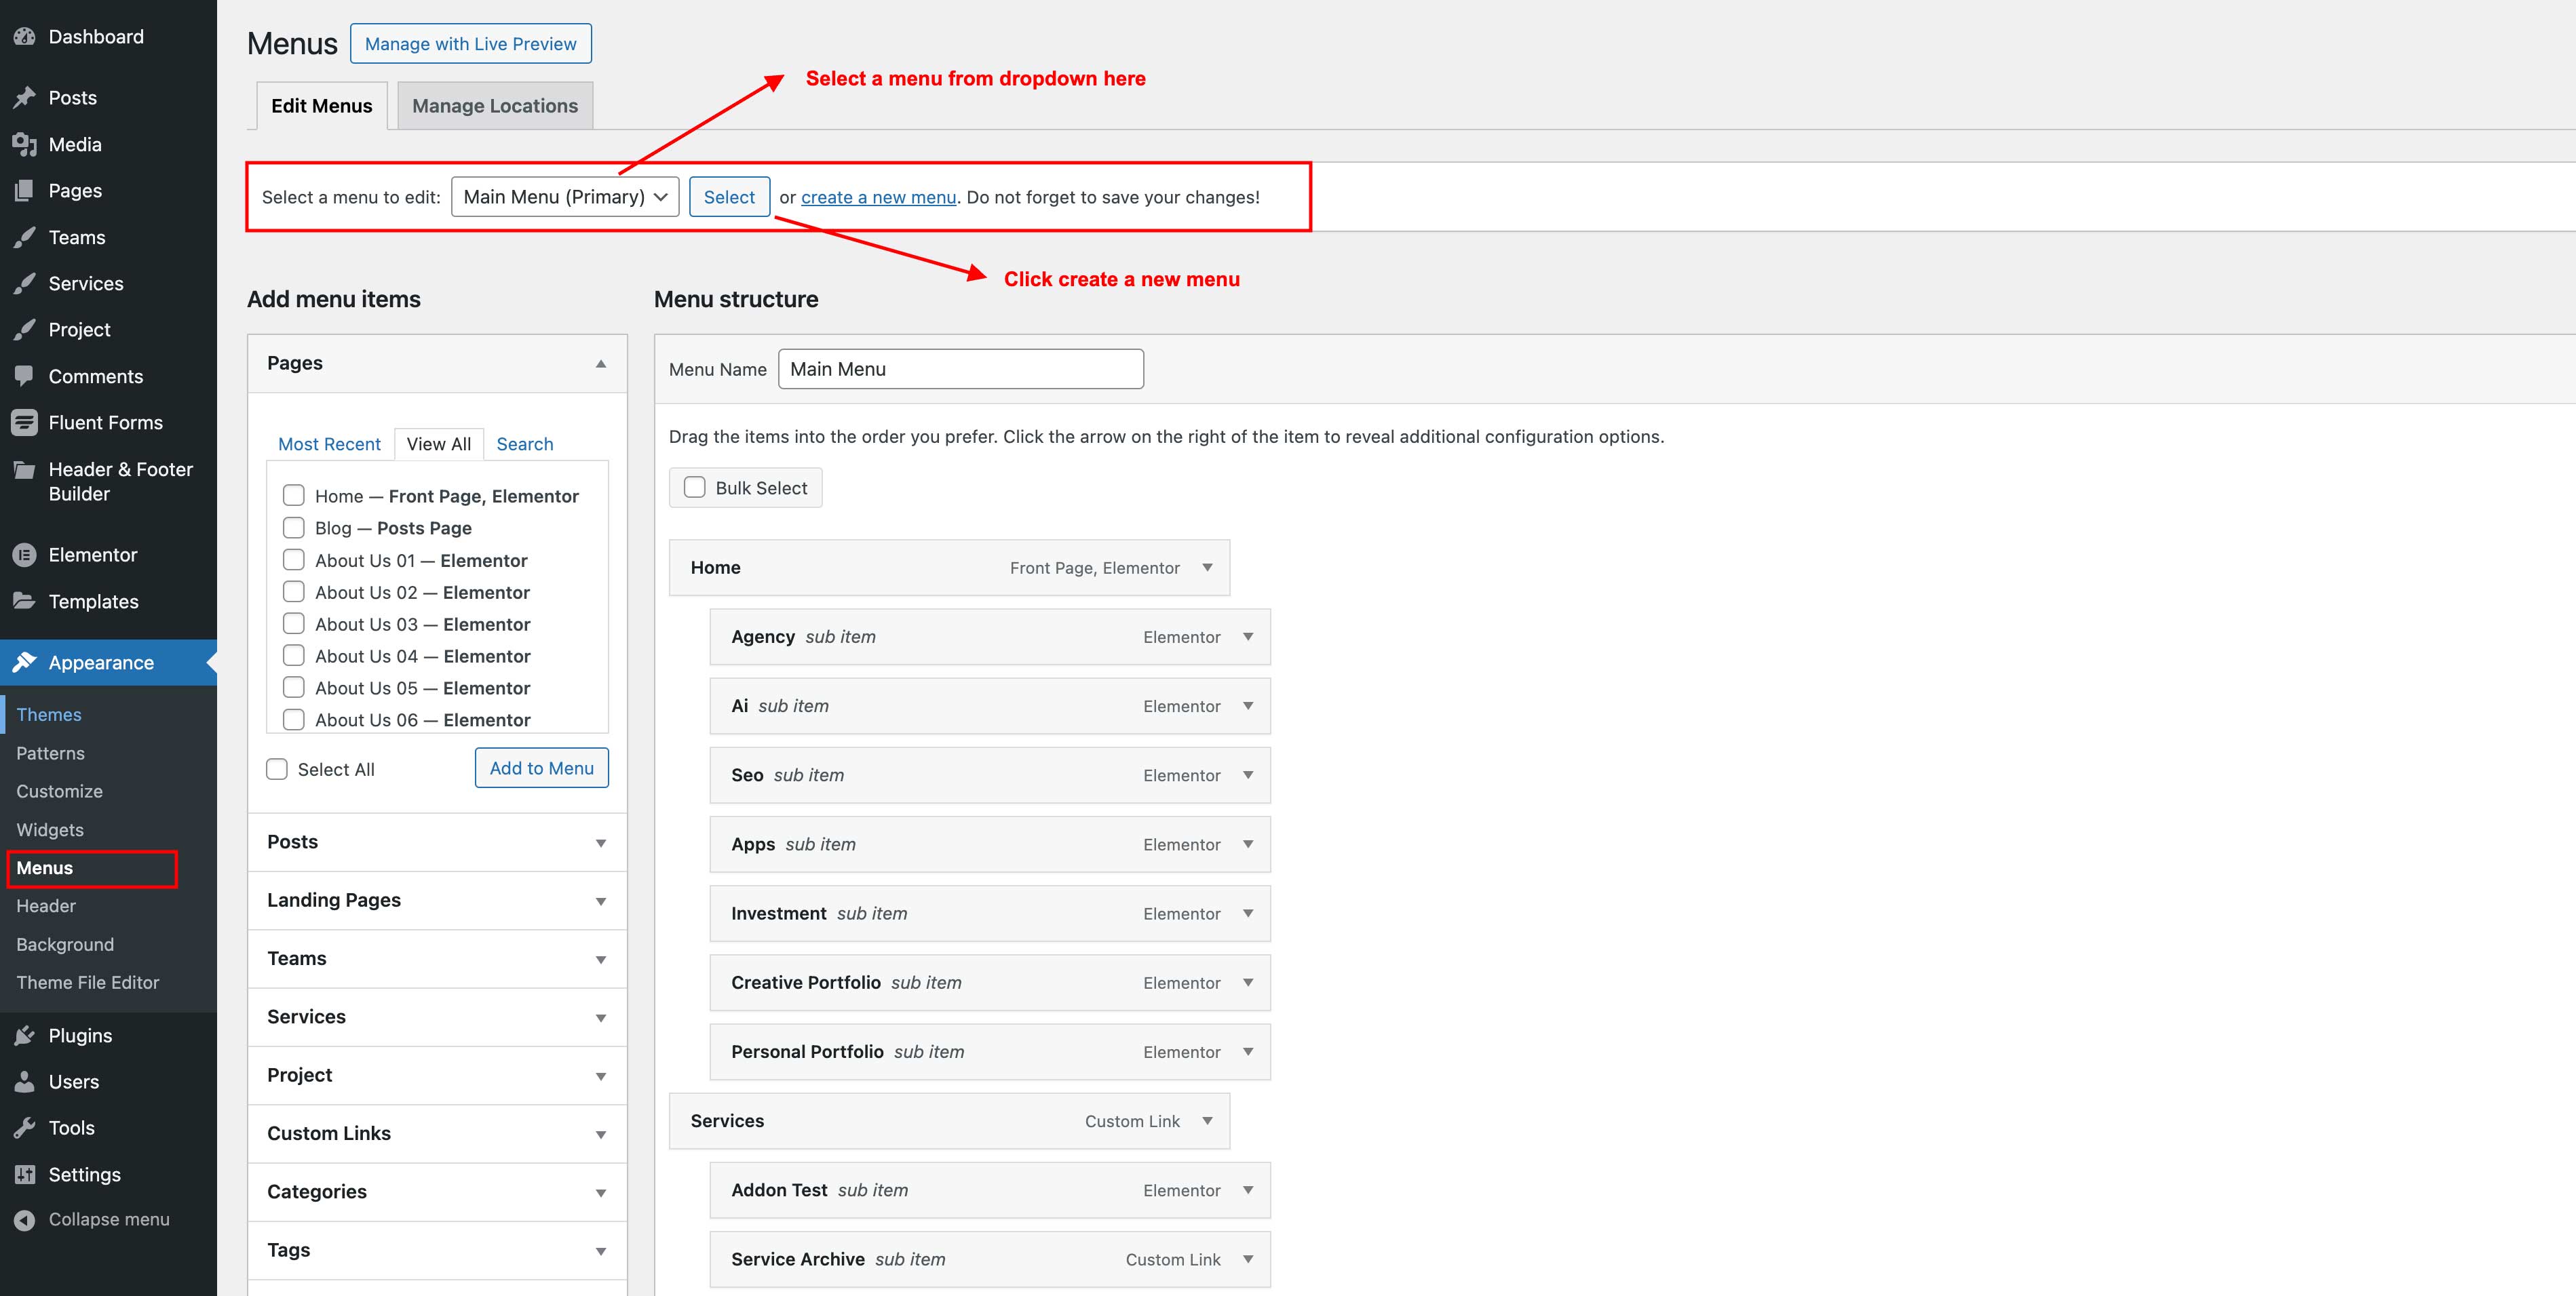Check the About Us 01 checkbox

coord(294,560)
